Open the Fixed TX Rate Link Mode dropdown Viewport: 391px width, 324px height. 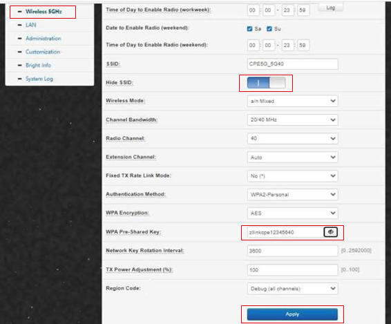click(292, 176)
